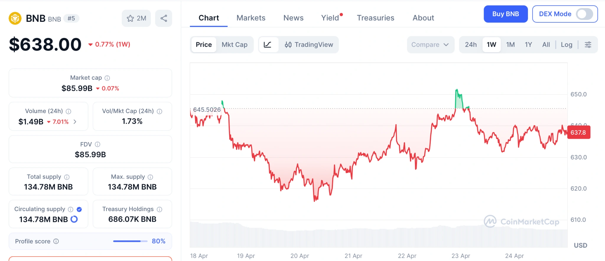The width and height of the screenshot is (605, 261).
Task: Open chart settings via the sliders icon
Action: 588,45
